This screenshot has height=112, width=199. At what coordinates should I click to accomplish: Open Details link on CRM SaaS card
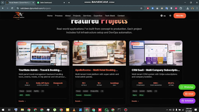click(x=135, y=101)
